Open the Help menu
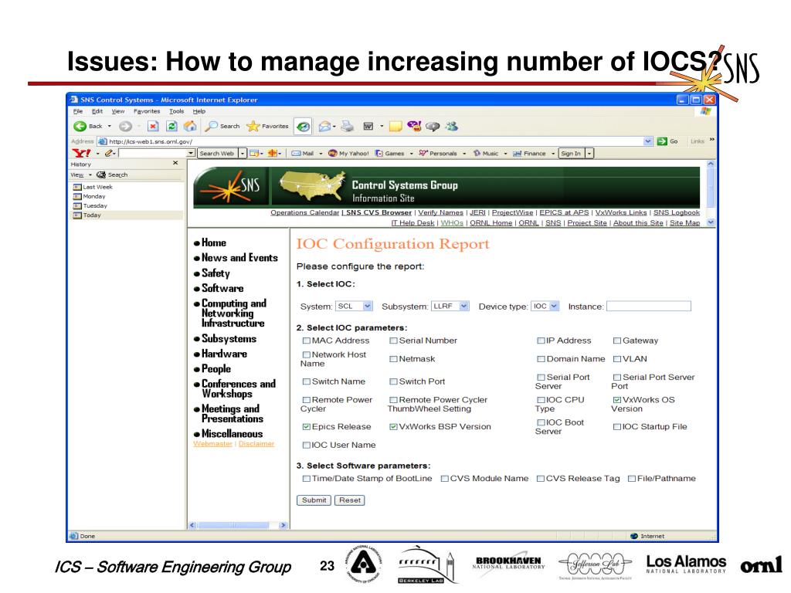Screen dimensions: 791x593 click(199, 111)
